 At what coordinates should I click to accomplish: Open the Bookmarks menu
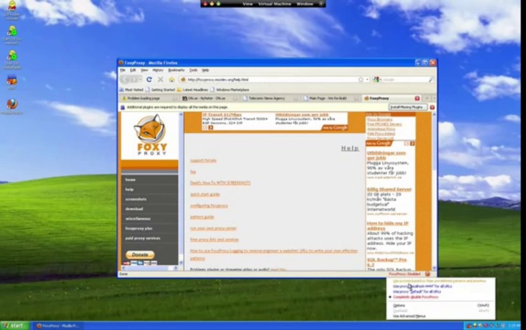pos(176,70)
